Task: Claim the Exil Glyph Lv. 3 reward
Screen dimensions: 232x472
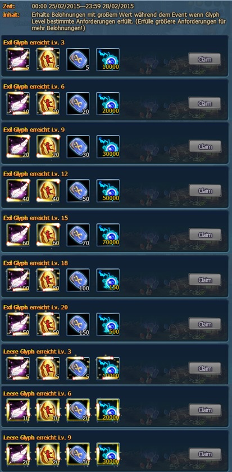Action: [204, 60]
